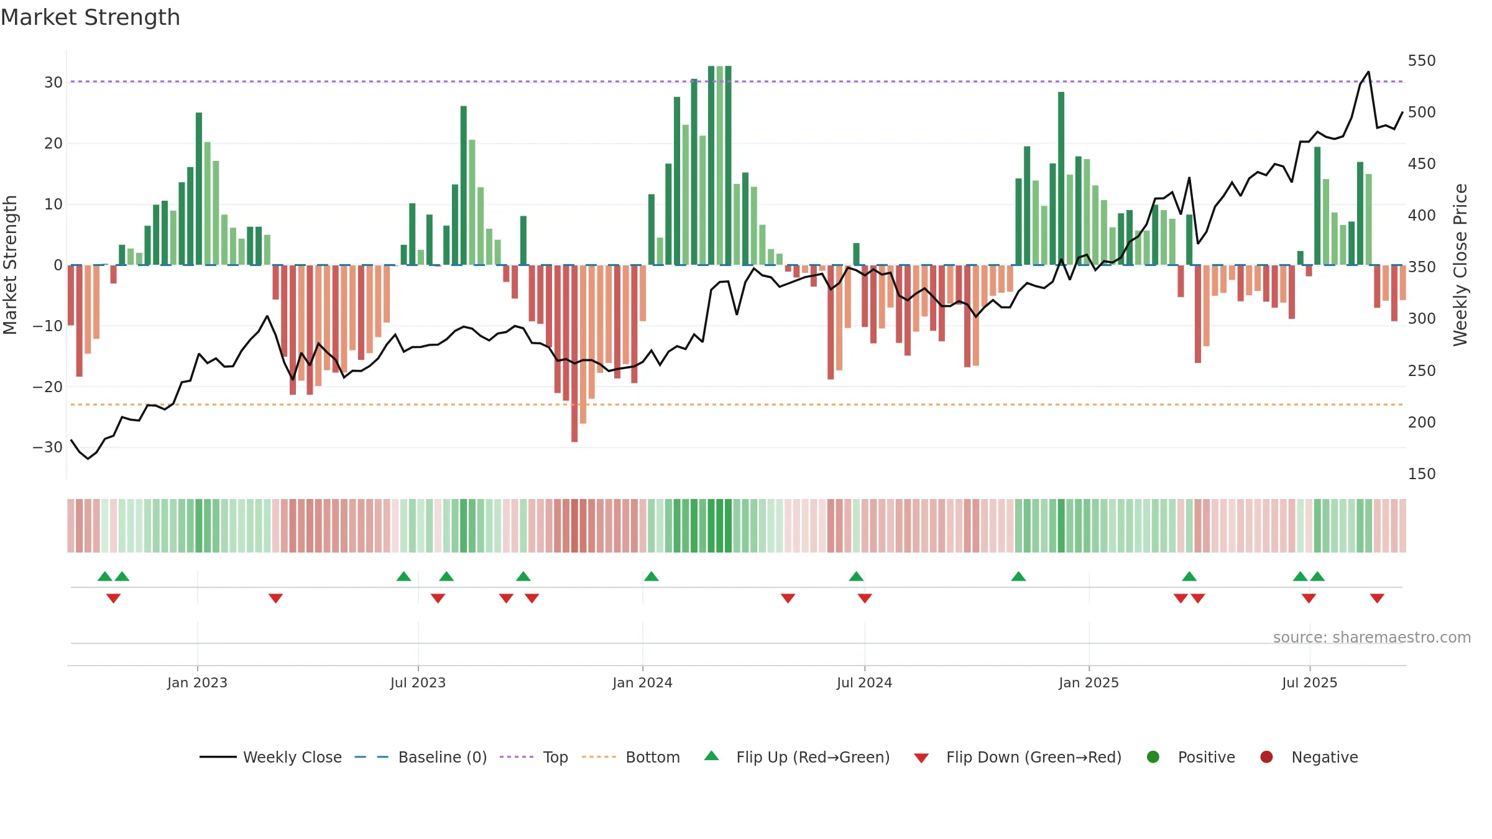The image size is (1492, 839).
Task: Toggle the Baseline (0) legend entry
Action: 421,757
